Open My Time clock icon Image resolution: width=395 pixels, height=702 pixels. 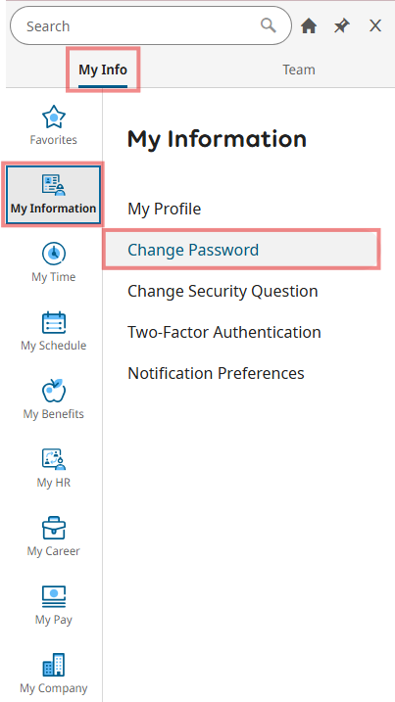pyautogui.click(x=54, y=254)
